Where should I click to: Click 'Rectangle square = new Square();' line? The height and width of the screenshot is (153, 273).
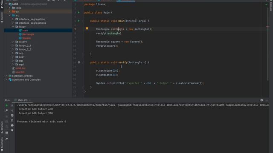tap(119, 42)
